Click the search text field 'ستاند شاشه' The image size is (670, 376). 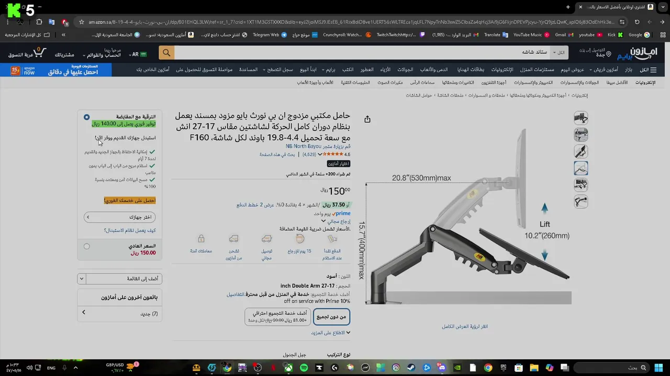tap(362, 52)
